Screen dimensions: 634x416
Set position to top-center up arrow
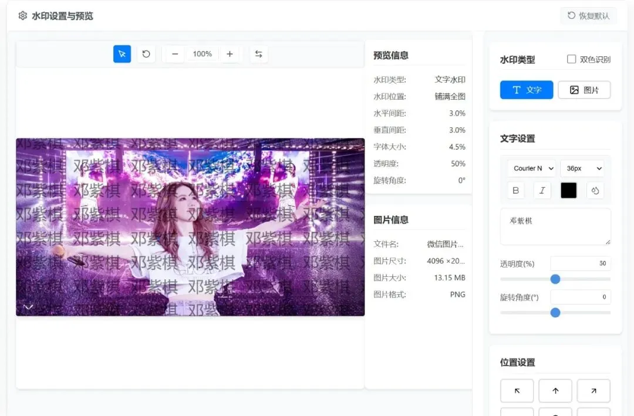click(555, 391)
